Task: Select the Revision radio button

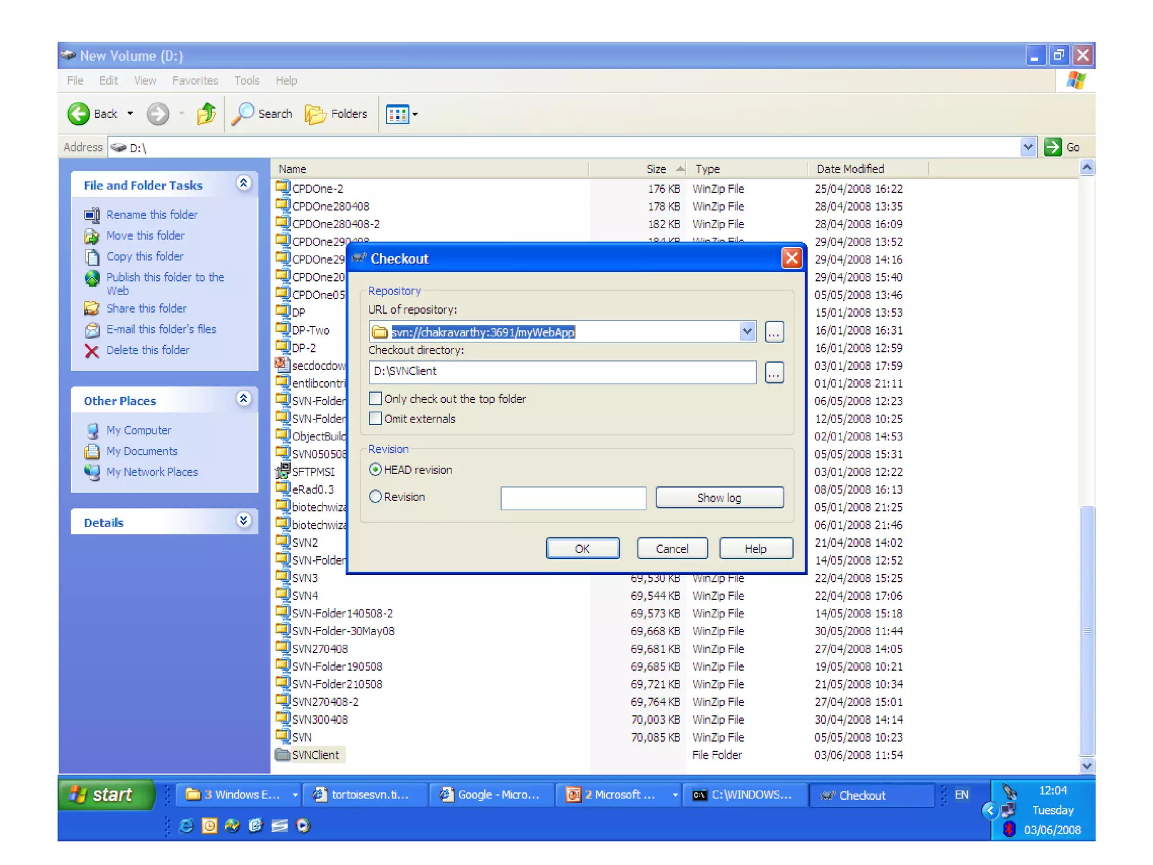Action: pyautogui.click(x=376, y=497)
